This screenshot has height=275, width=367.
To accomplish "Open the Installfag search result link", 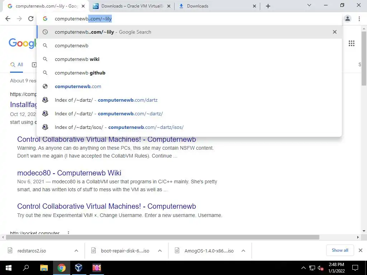I will [x=23, y=105].
